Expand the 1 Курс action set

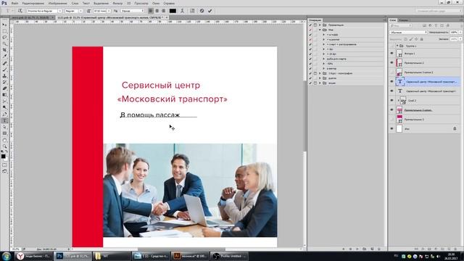(320, 73)
